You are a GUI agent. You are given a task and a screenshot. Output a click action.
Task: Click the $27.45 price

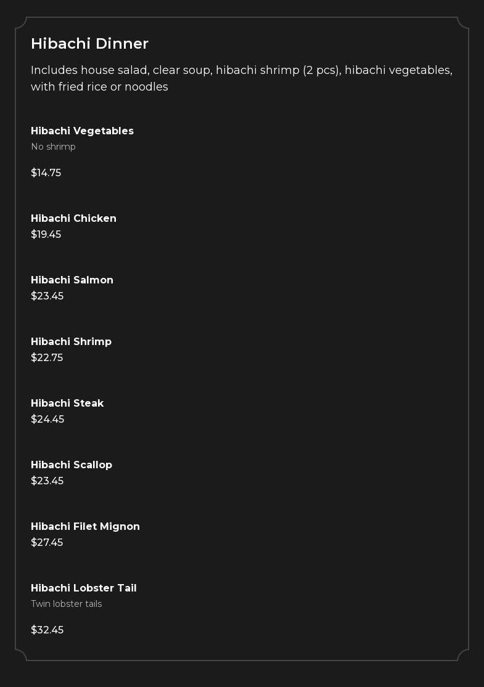pyautogui.click(x=47, y=542)
